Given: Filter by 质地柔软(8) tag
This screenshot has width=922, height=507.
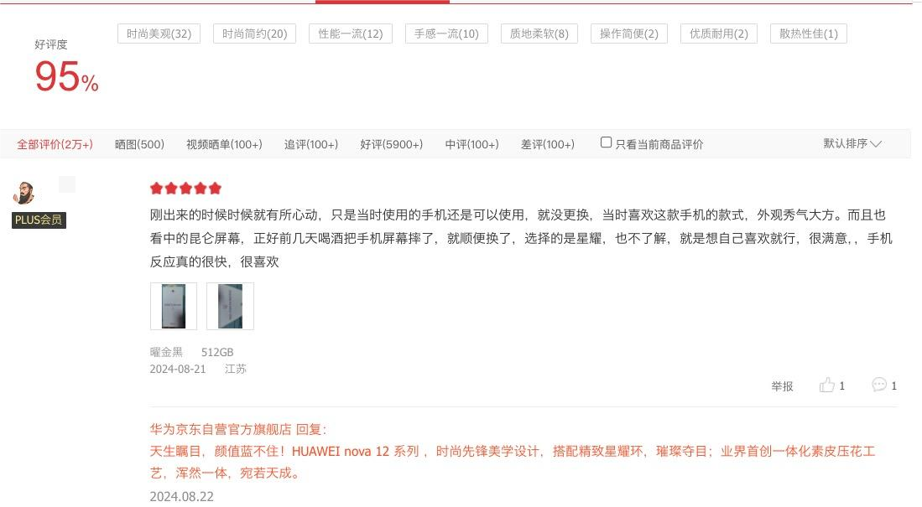Looking at the screenshot, I should pyautogui.click(x=539, y=34).
